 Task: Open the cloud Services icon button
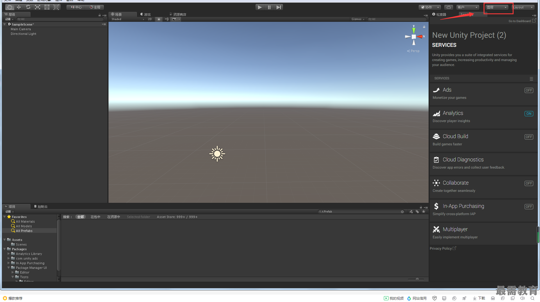pyautogui.click(x=449, y=7)
